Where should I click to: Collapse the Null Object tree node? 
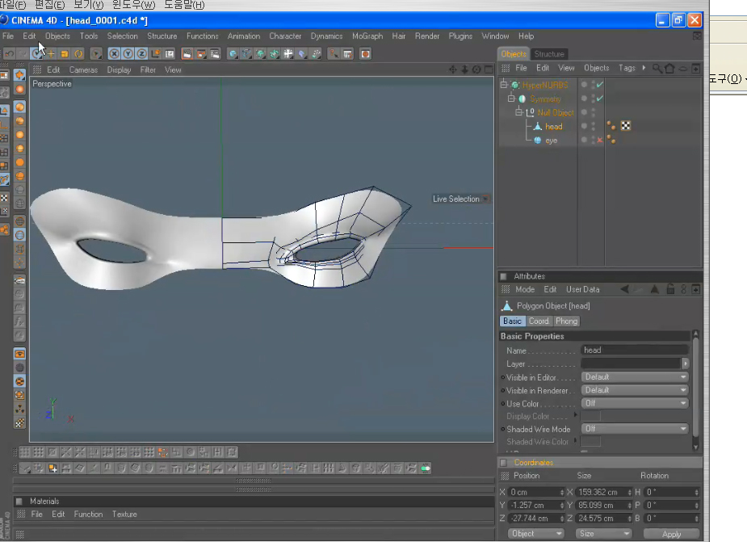coord(518,112)
